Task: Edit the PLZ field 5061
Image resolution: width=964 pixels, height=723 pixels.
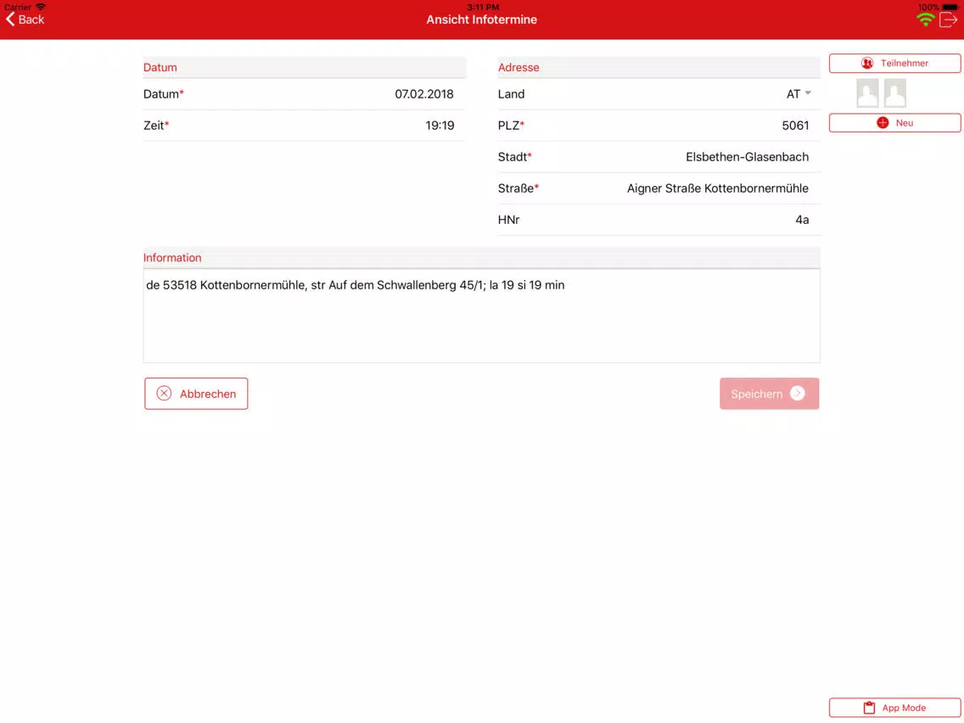Action: (x=659, y=126)
